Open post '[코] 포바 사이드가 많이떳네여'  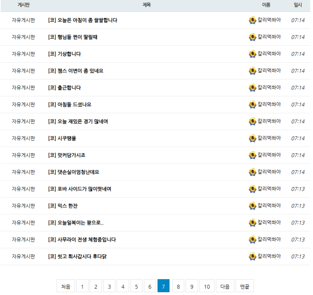(x=79, y=189)
